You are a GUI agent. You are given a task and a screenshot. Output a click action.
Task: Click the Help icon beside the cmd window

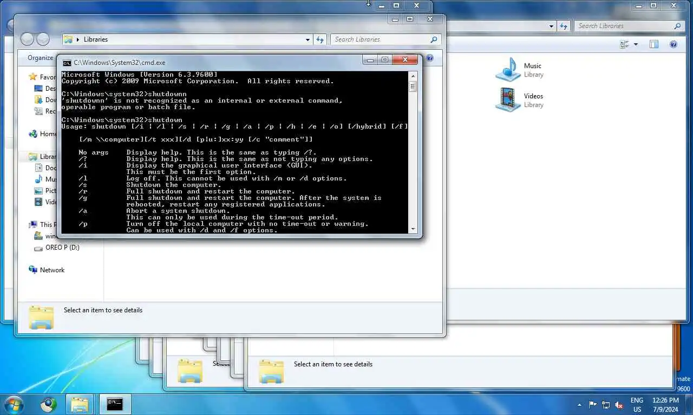click(x=430, y=58)
